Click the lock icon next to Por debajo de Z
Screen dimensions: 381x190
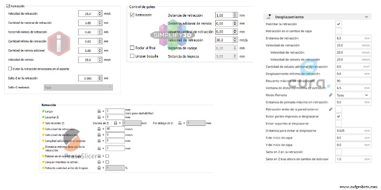pos(180,123)
